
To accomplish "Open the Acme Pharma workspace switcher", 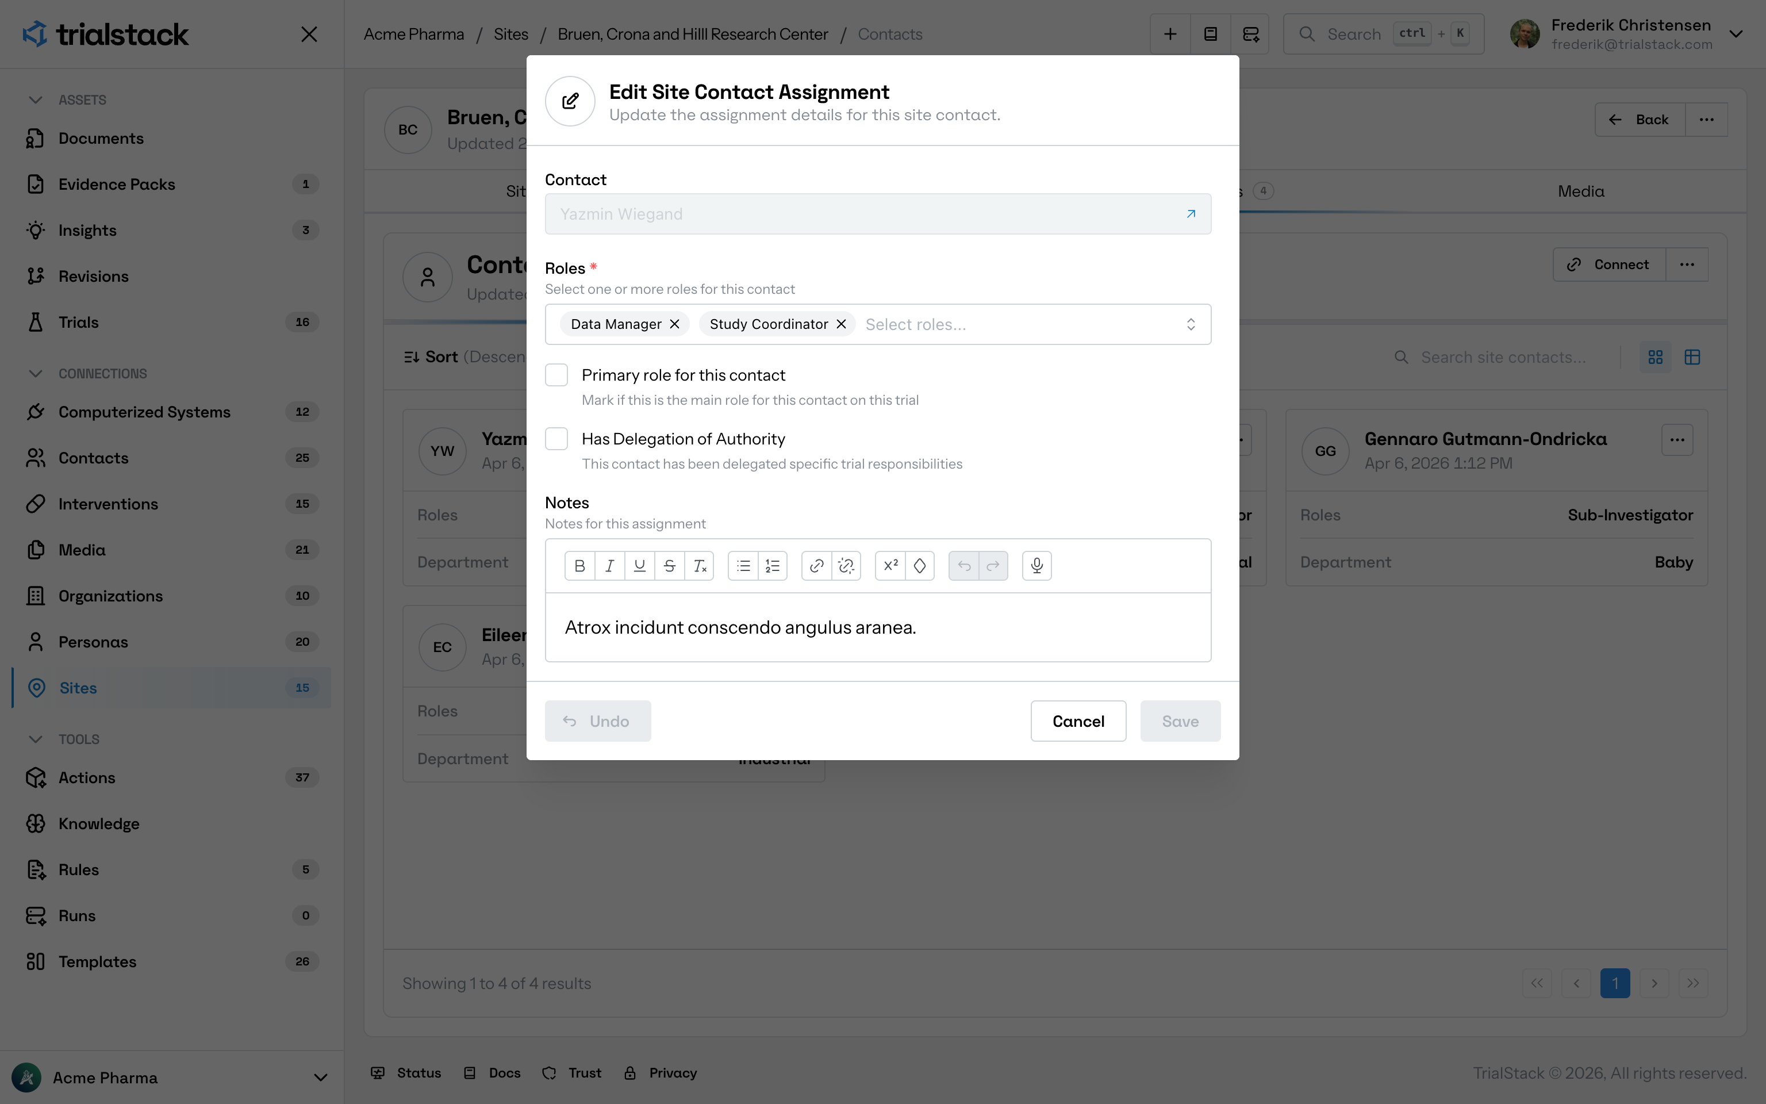I will pyautogui.click(x=171, y=1078).
